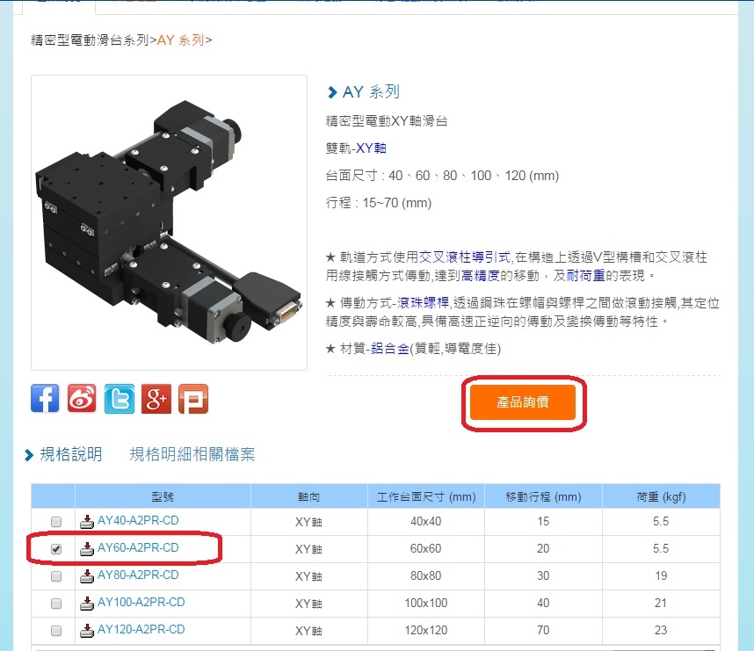
Task: Click the 60x60 table cell
Action: [426, 549]
